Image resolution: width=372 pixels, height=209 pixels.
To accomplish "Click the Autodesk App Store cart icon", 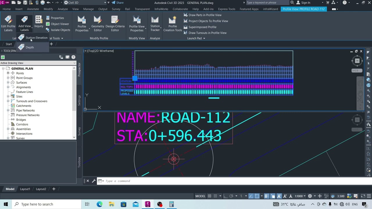I will 328,3.
